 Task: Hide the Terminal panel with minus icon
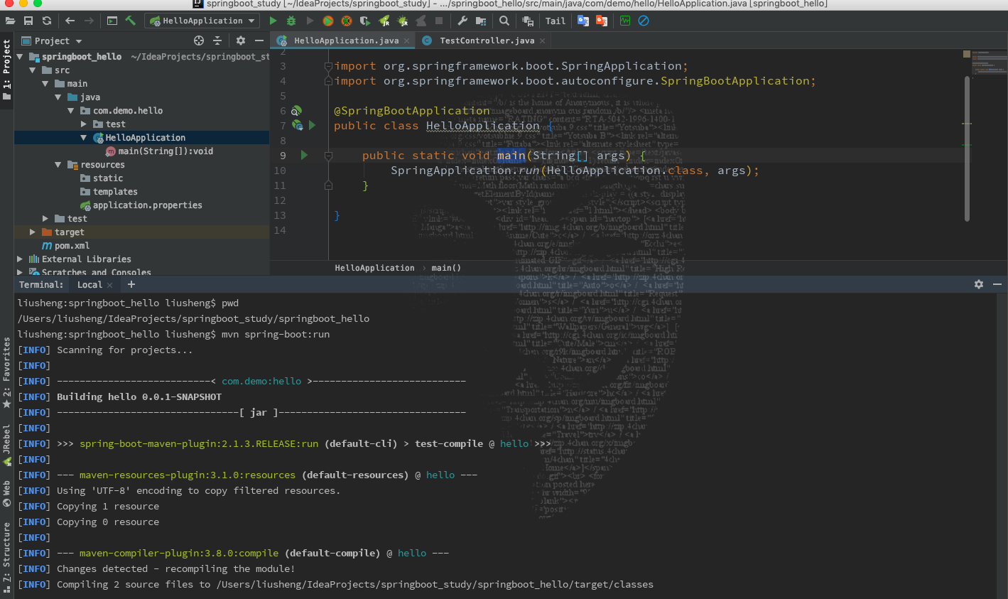tap(997, 284)
